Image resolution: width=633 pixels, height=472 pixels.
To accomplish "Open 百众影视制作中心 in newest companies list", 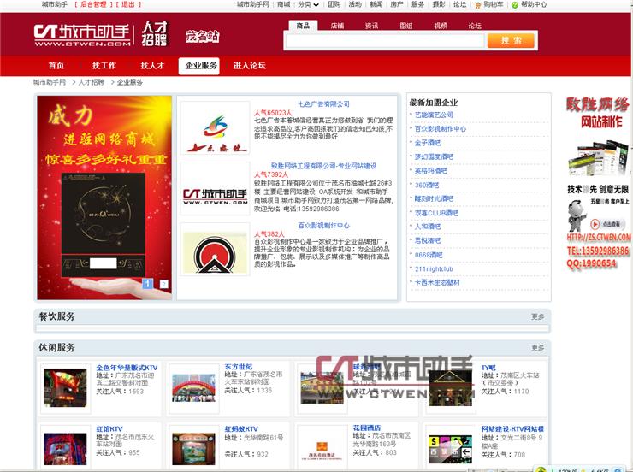I will pos(441,129).
